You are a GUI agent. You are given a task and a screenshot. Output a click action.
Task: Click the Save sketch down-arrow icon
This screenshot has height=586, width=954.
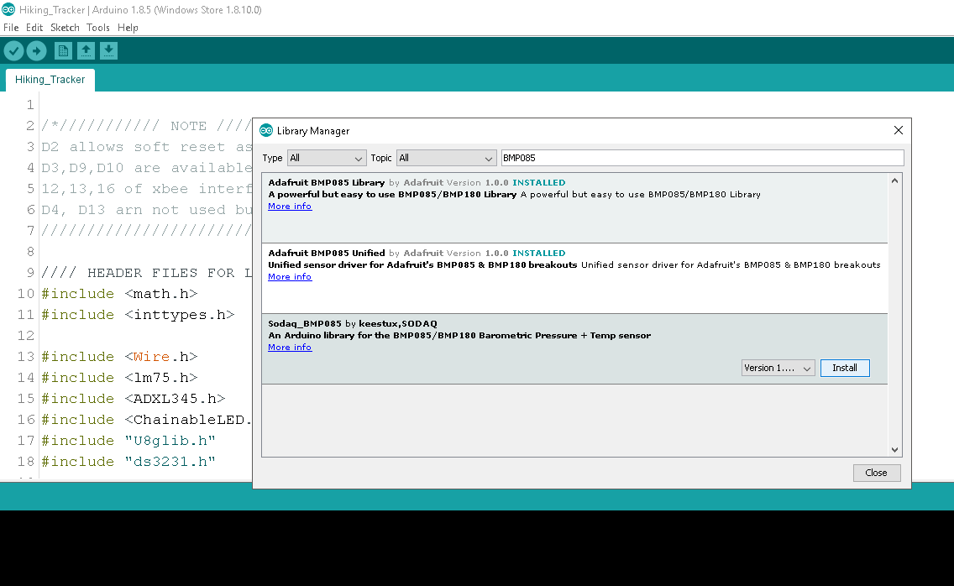coord(108,51)
